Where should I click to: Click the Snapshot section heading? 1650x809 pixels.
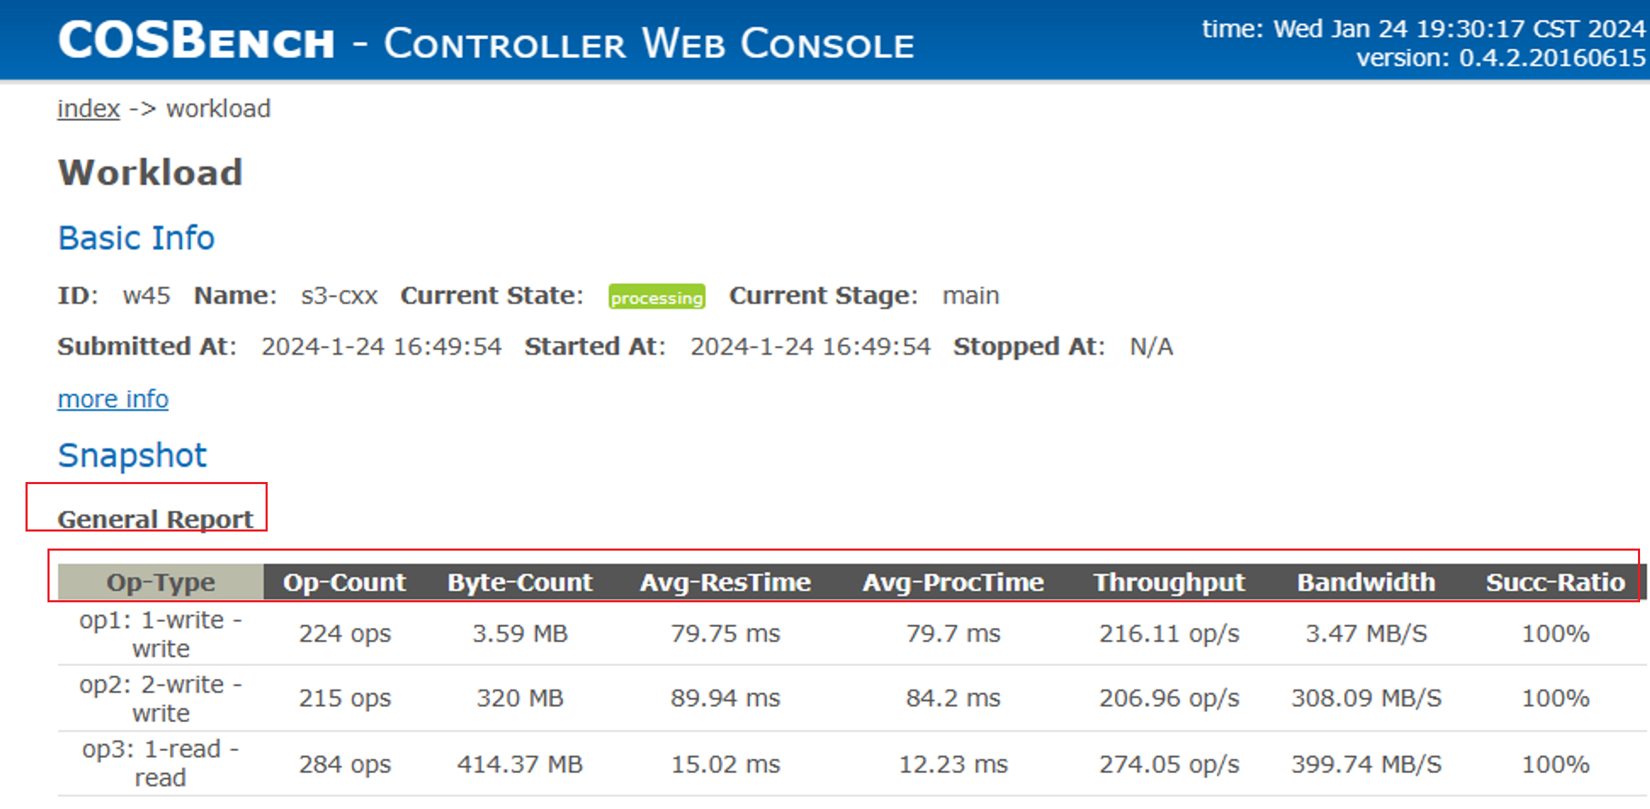(x=132, y=455)
